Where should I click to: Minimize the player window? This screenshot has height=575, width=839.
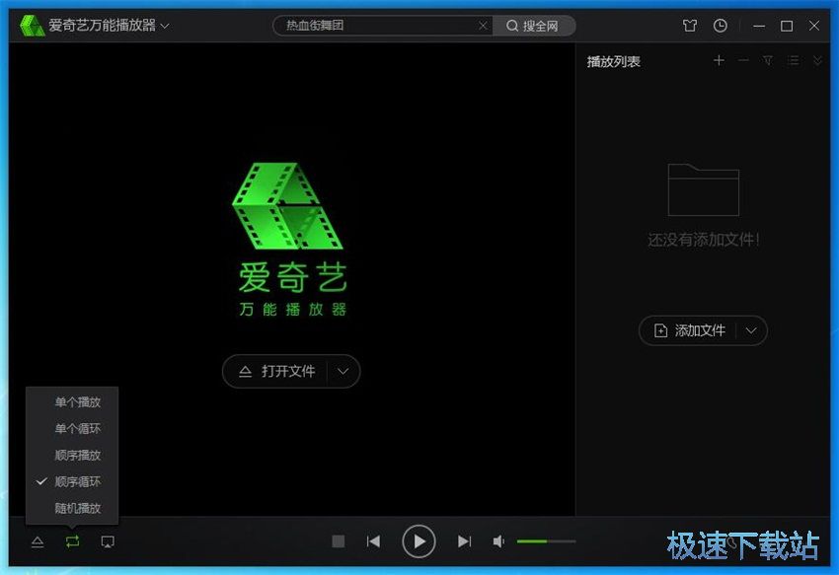[759, 26]
